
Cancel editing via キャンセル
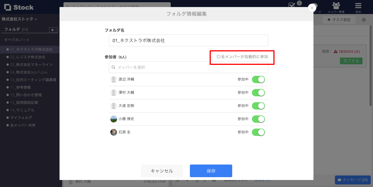pos(162,171)
